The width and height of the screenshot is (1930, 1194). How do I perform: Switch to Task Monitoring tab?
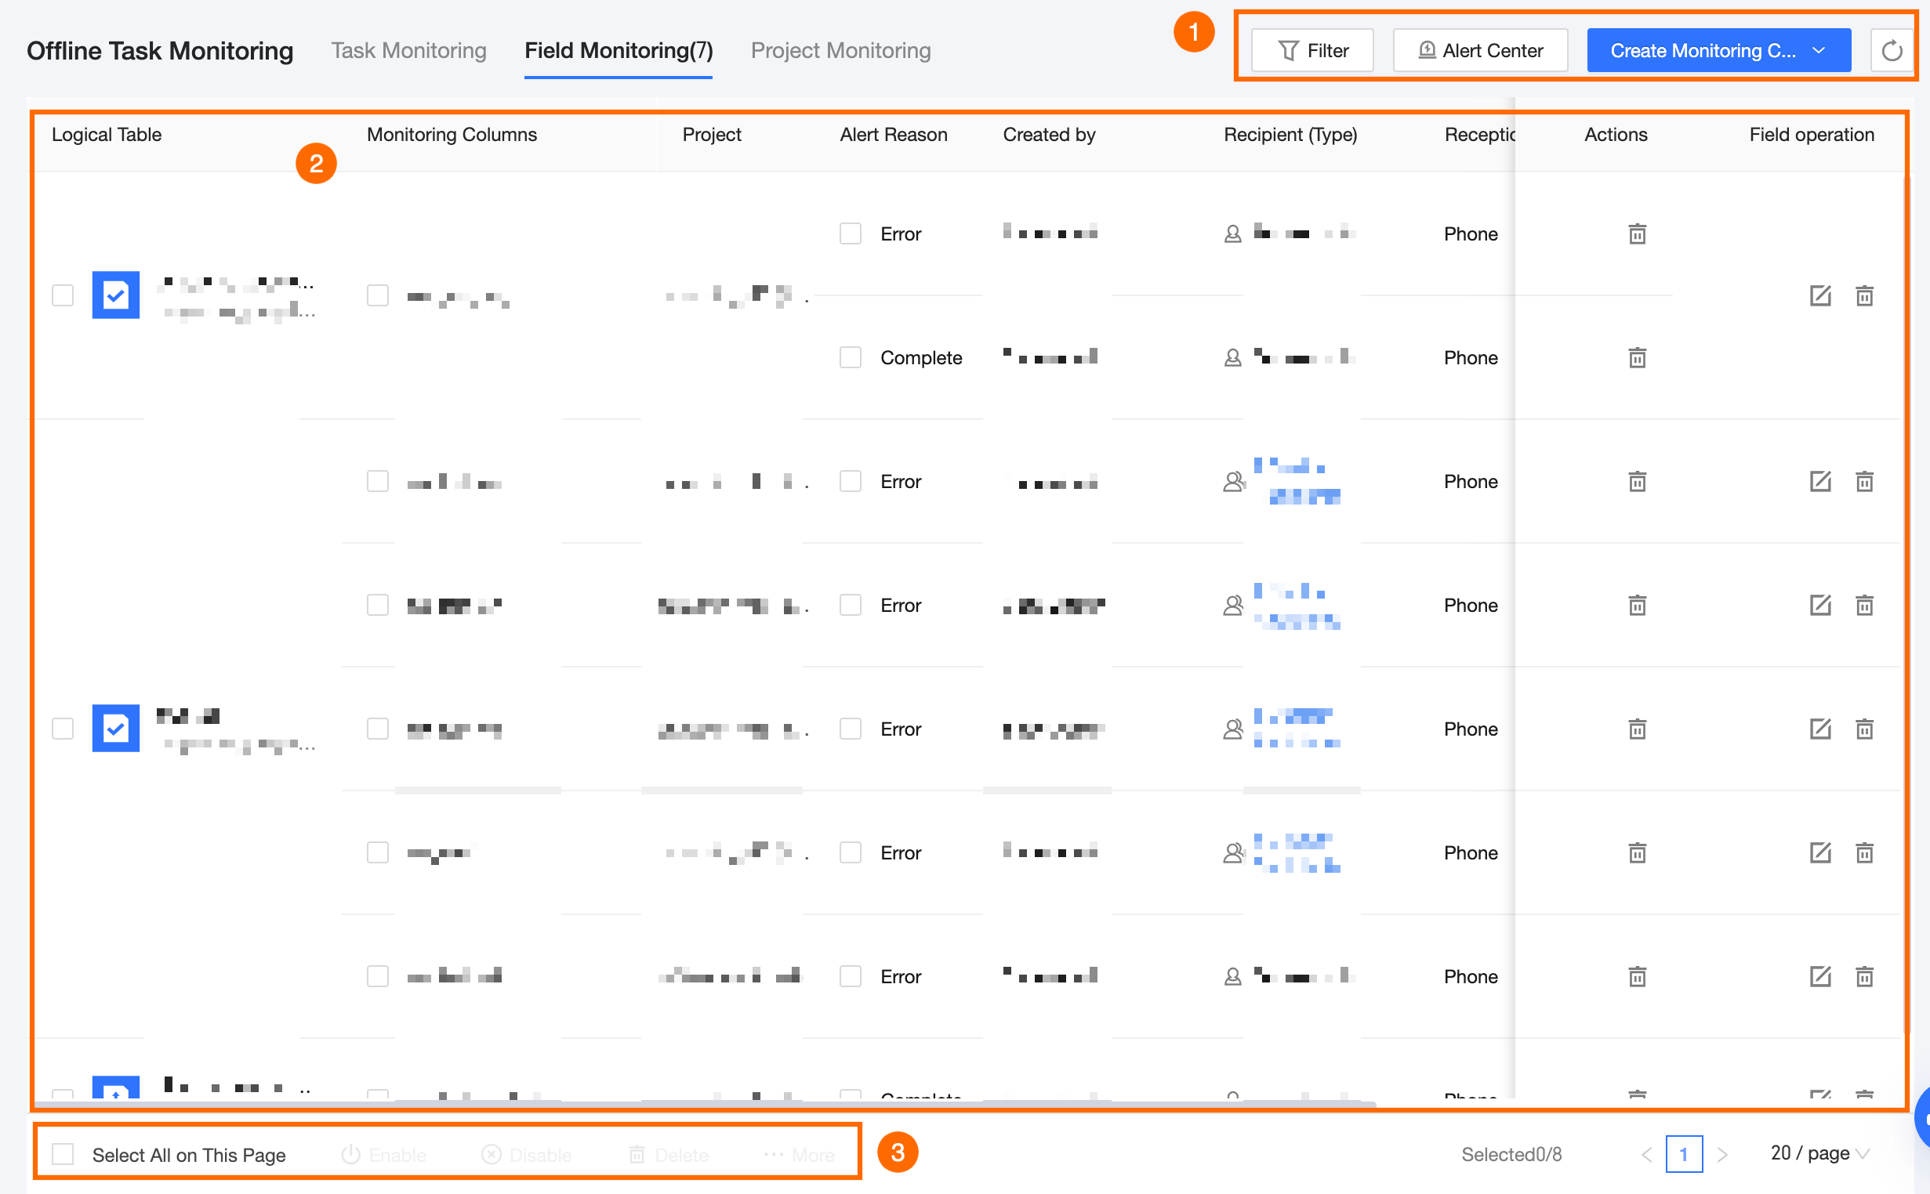tap(408, 51)
